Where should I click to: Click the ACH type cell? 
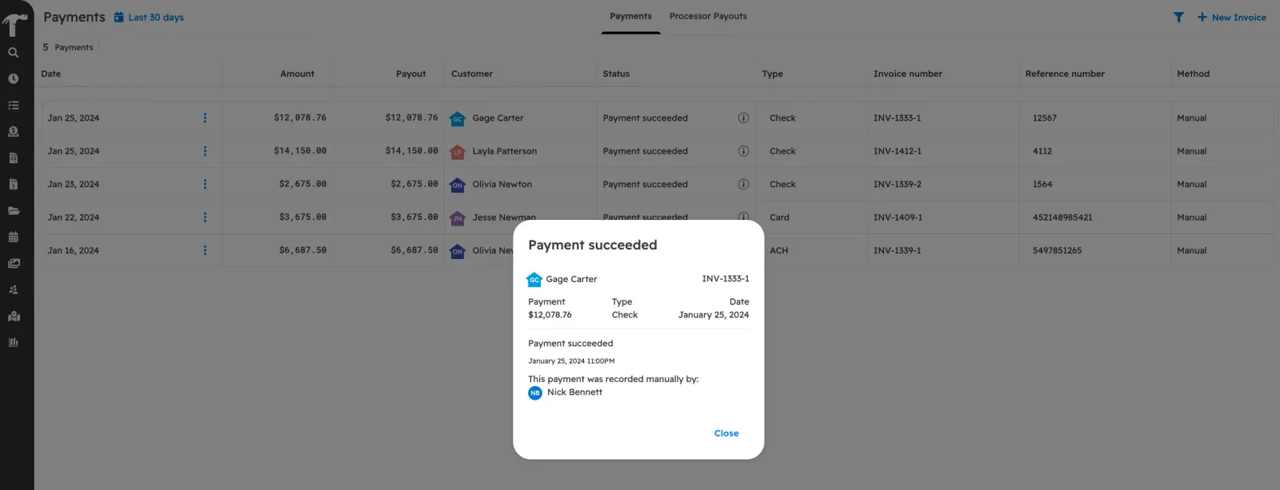coord(778,250)
